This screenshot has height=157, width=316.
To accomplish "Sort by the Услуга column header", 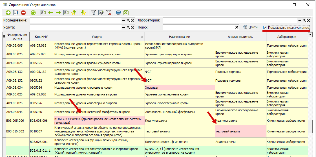I will pyautogui.click(x=99, y=37).
